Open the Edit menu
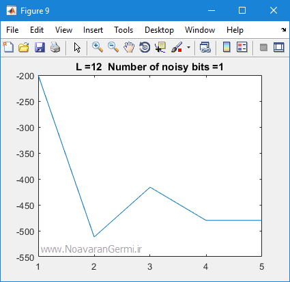This screenshot has height=282, width=290. (37, 30)
